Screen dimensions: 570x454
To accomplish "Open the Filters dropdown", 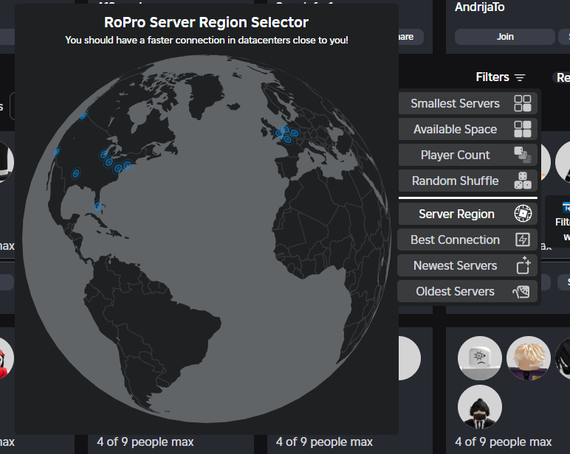I will pyautogui.click(x=500, y=77).
